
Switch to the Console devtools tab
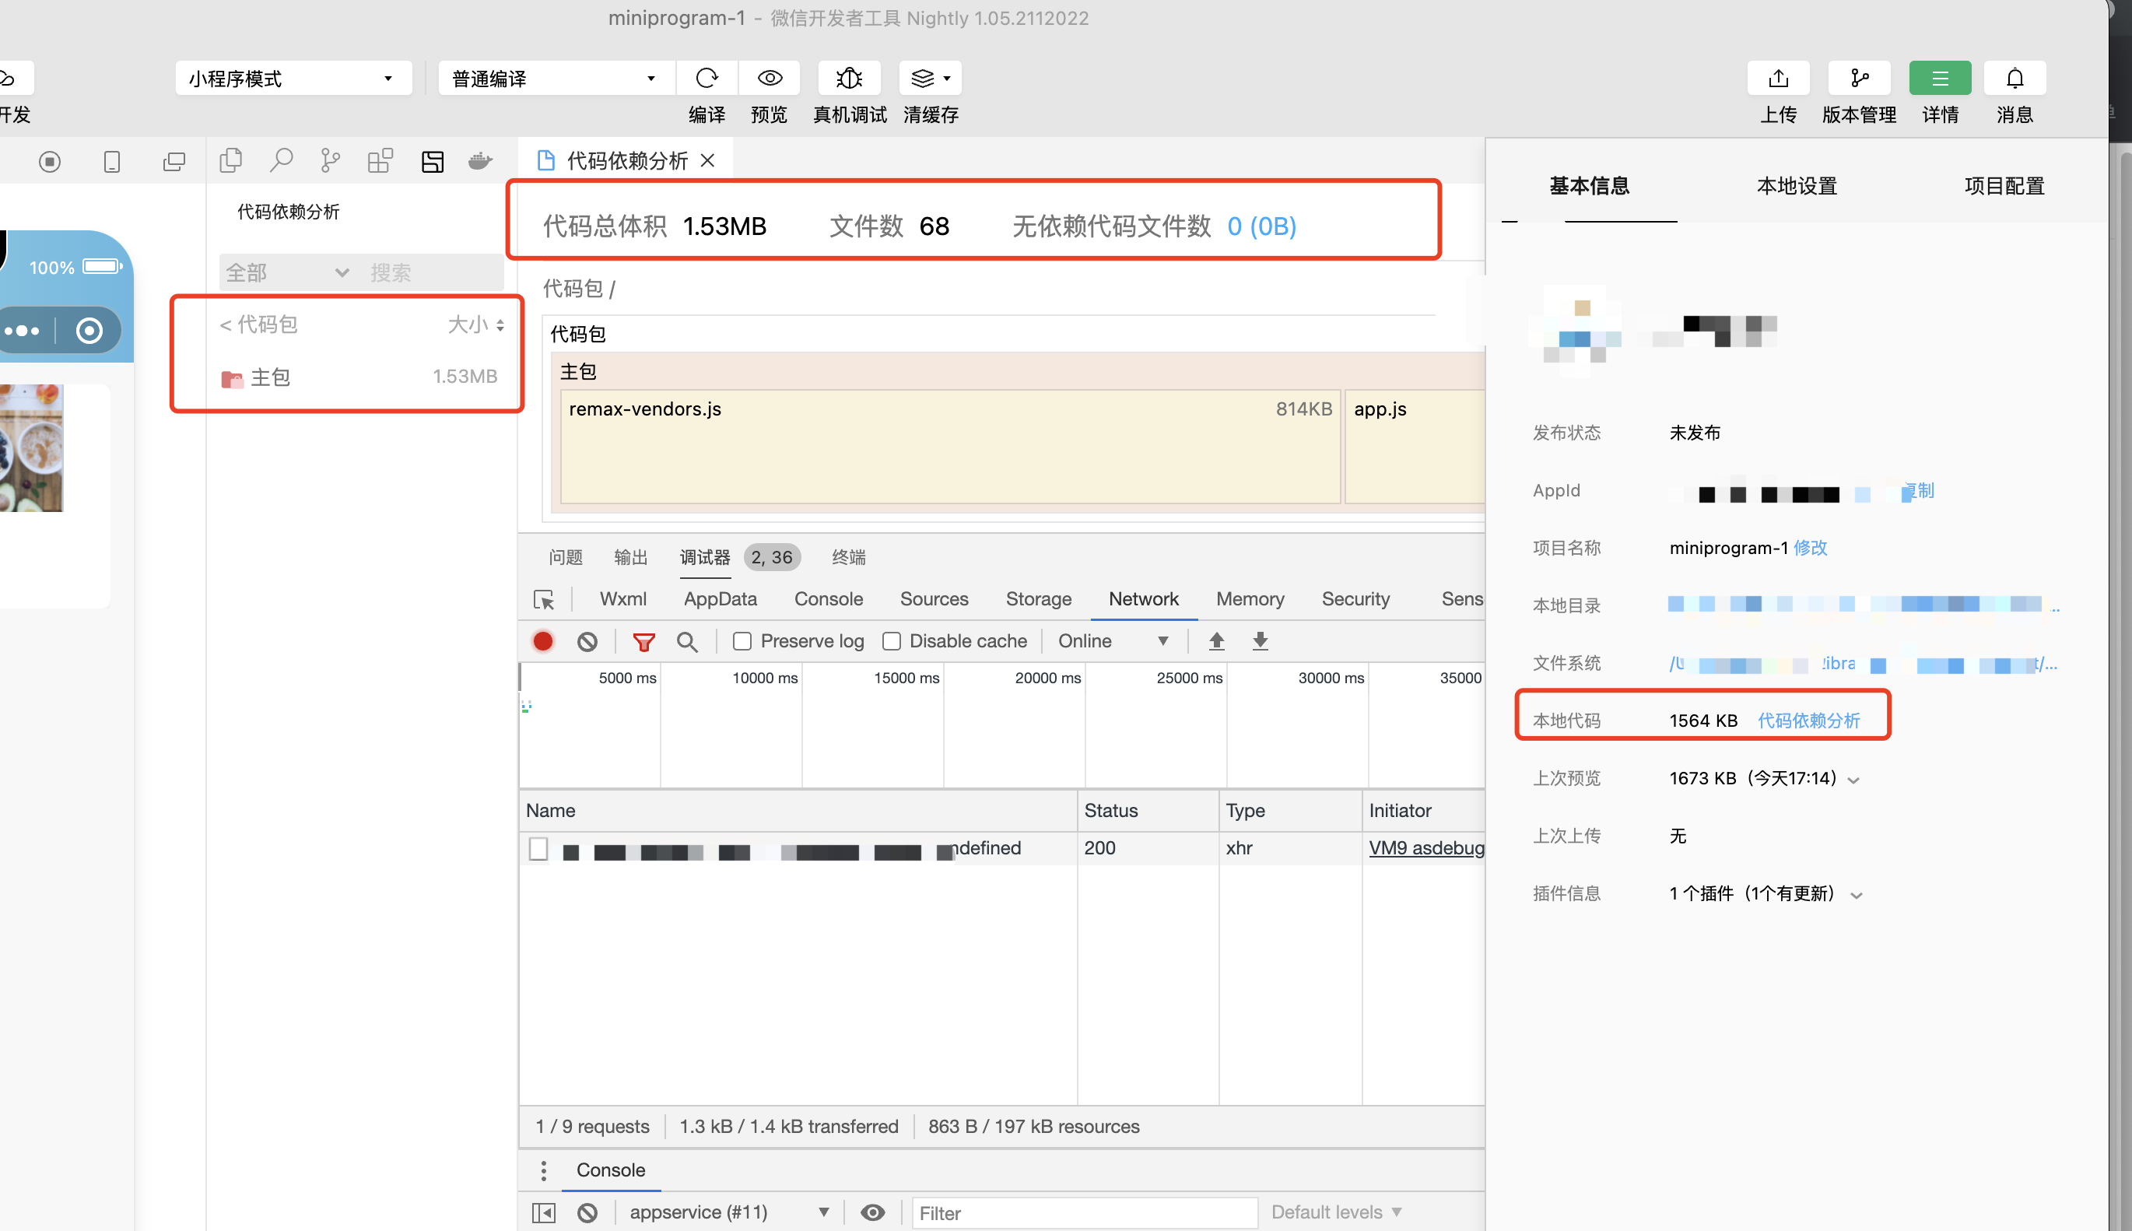pyautogui.click(x=828, y=598)
